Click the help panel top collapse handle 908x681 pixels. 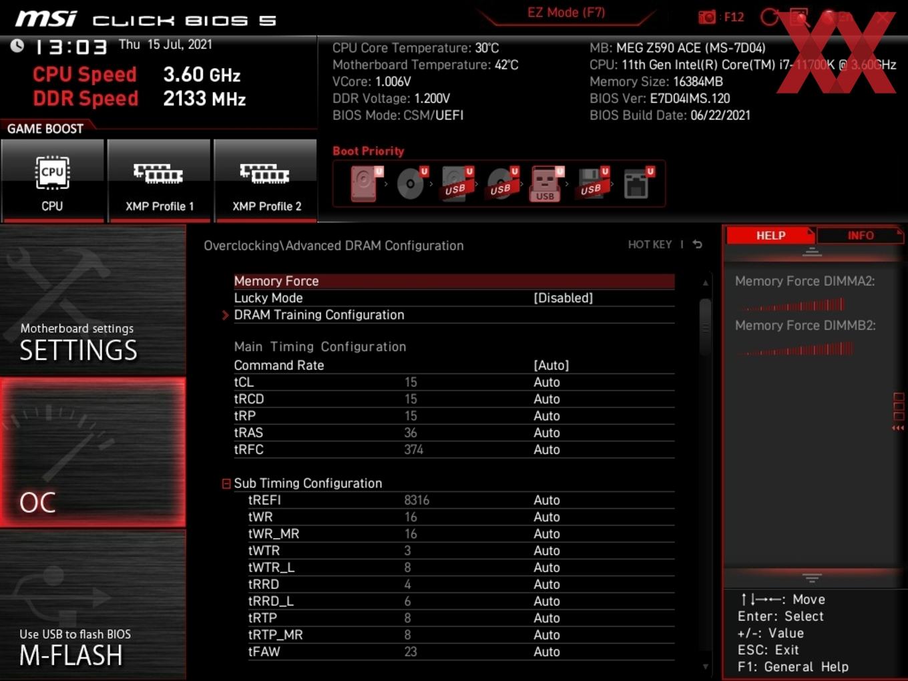pyautogui.click(x=812, y=252)
